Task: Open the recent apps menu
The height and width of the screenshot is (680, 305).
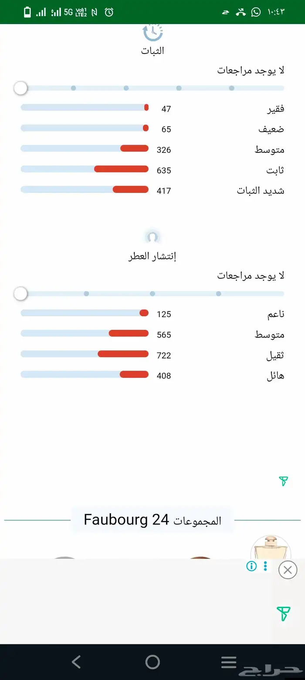Action: click(x=229, y=662)
